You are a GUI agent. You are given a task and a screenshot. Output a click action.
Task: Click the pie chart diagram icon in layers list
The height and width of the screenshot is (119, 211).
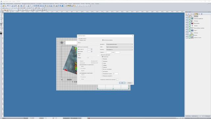192,23
